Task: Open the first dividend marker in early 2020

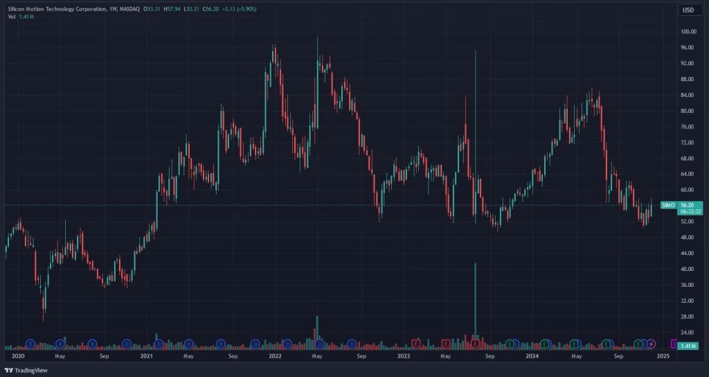Action: 30,344
